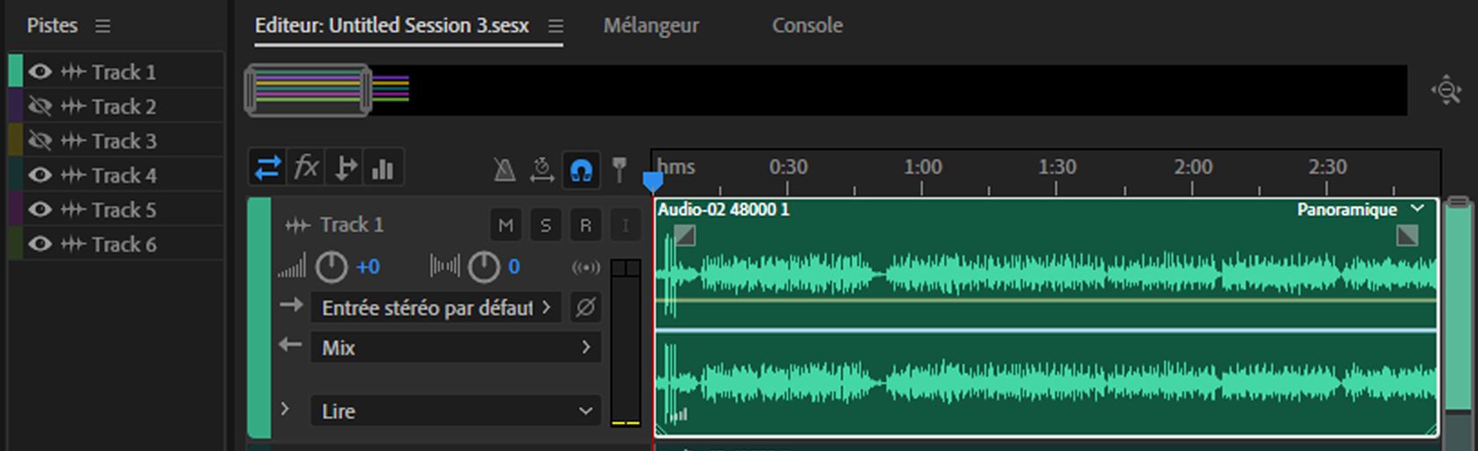Toggle snapping with the magnet icon
Viewport: 1478px width, 451px height.
(581, 169)
